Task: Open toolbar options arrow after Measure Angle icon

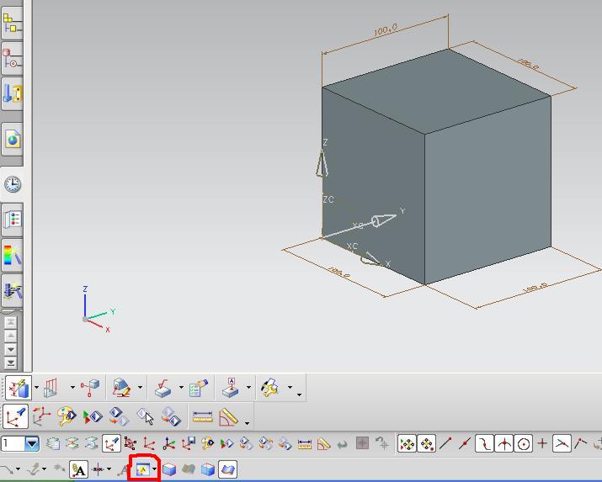Action: (247, 423)
